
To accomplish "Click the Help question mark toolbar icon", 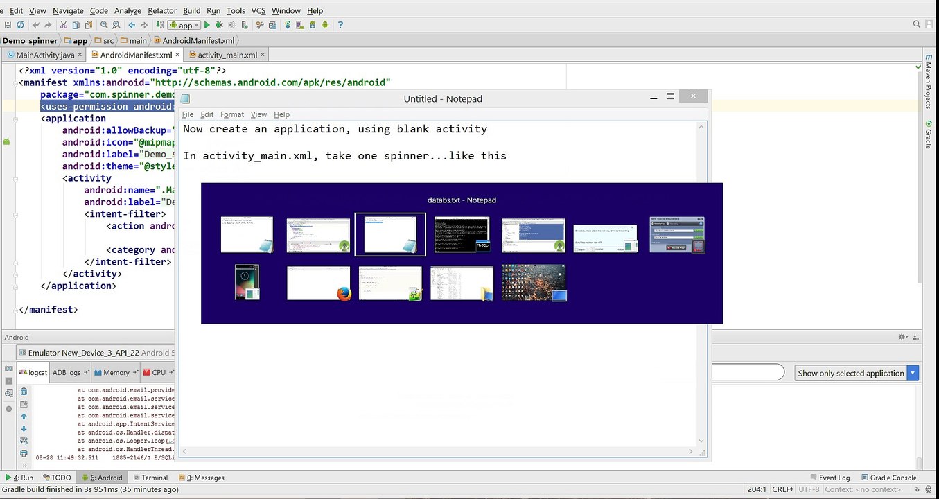I will (340, 25).
